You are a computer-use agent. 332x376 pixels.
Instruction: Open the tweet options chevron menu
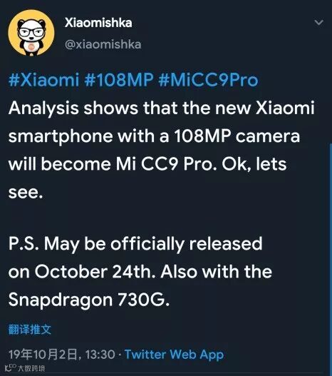click(319, 23)
